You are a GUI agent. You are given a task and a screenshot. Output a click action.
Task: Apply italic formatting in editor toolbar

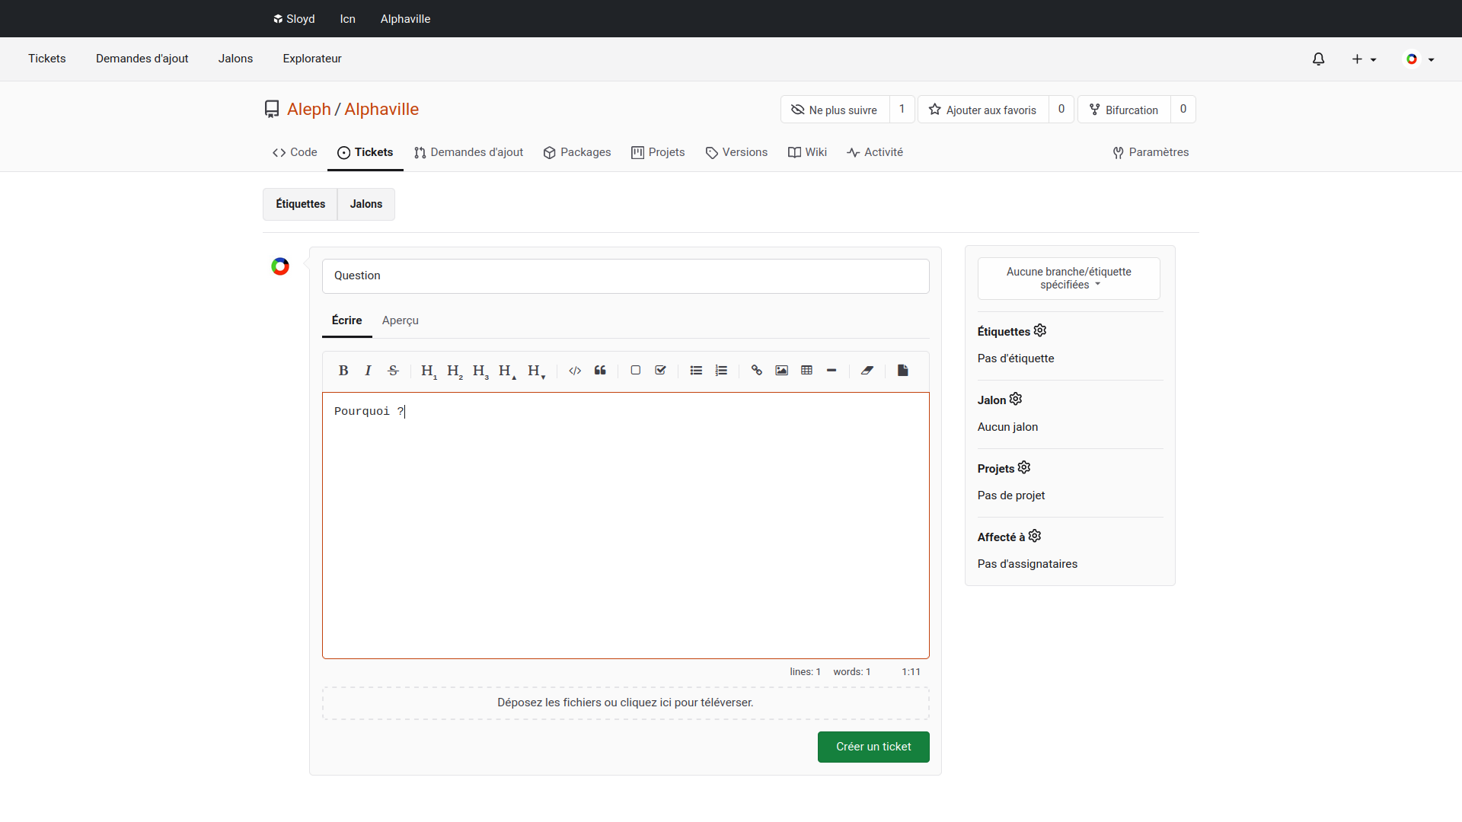pyautogui.click(x=368, y=371)
